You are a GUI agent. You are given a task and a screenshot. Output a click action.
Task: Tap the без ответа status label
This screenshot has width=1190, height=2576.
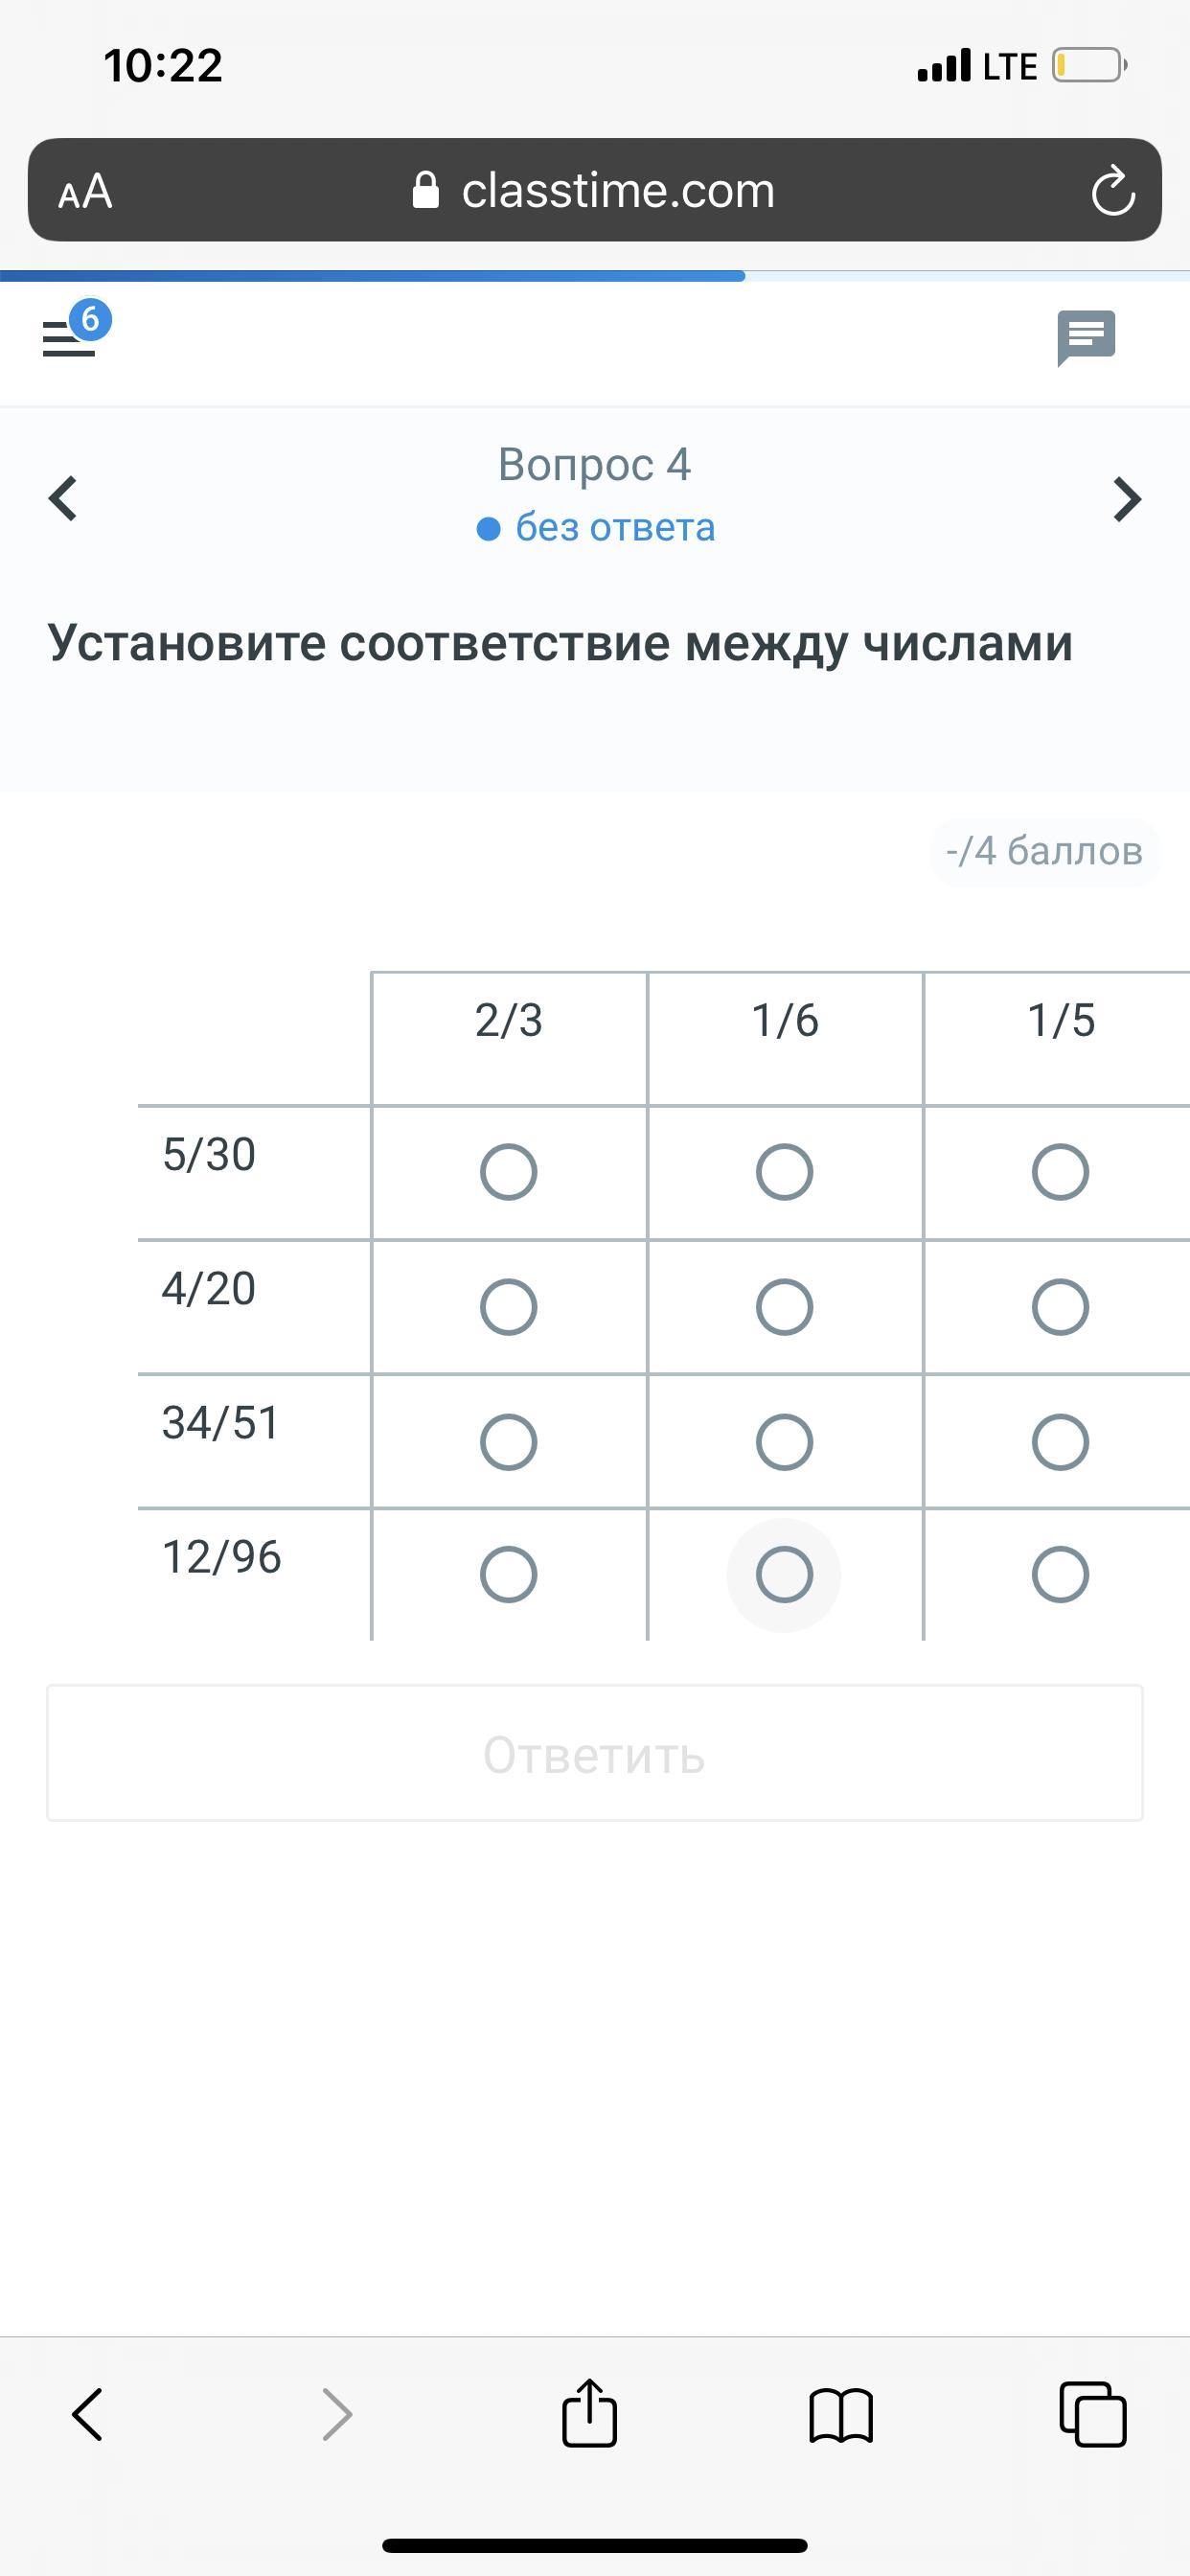tap(614, 528)
